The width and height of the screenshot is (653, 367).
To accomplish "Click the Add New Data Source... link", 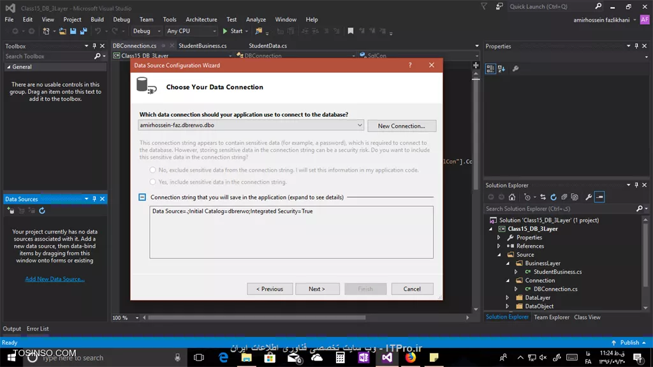I will tap(55, 279).
